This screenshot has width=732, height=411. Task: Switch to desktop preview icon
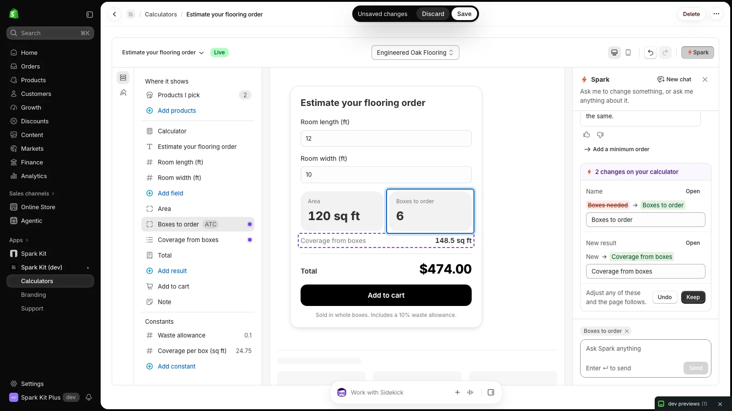(x=614, y=53)
